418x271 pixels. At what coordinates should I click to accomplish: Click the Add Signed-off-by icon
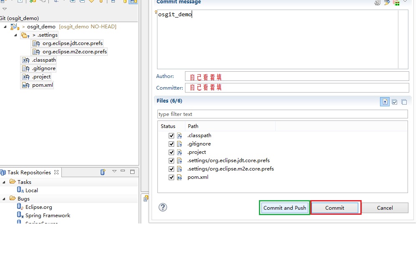click(387, 3)
